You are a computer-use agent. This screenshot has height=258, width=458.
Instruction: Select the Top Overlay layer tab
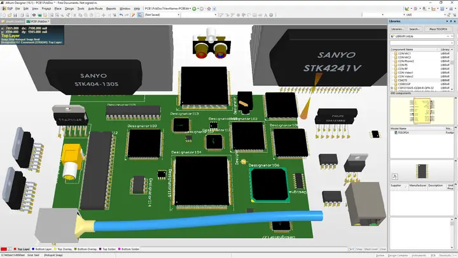click(x=63, y=249)
